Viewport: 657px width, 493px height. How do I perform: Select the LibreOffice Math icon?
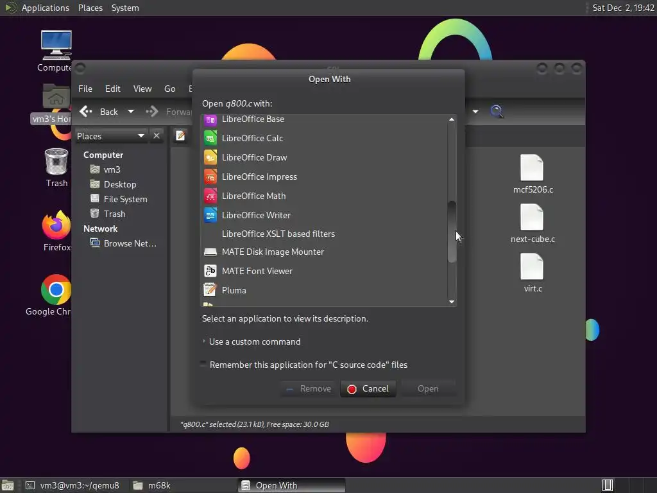pyautogui.click(x=210, y=196)
